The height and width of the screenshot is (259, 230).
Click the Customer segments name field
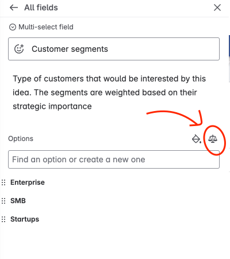click(114, 49)
